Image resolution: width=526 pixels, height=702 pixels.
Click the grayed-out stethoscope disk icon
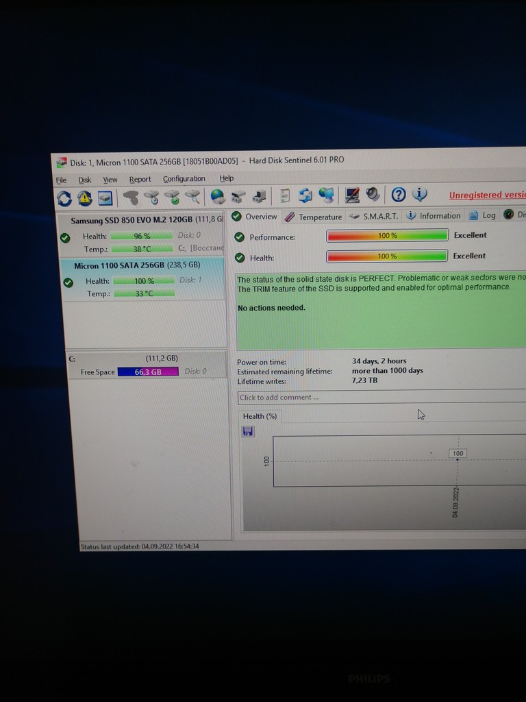coord(131,197)
